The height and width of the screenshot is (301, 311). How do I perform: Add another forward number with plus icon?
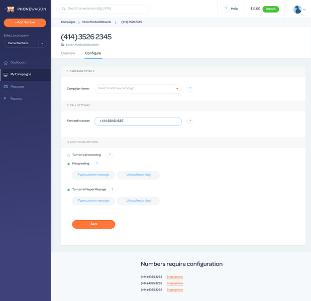coord(190,121)
